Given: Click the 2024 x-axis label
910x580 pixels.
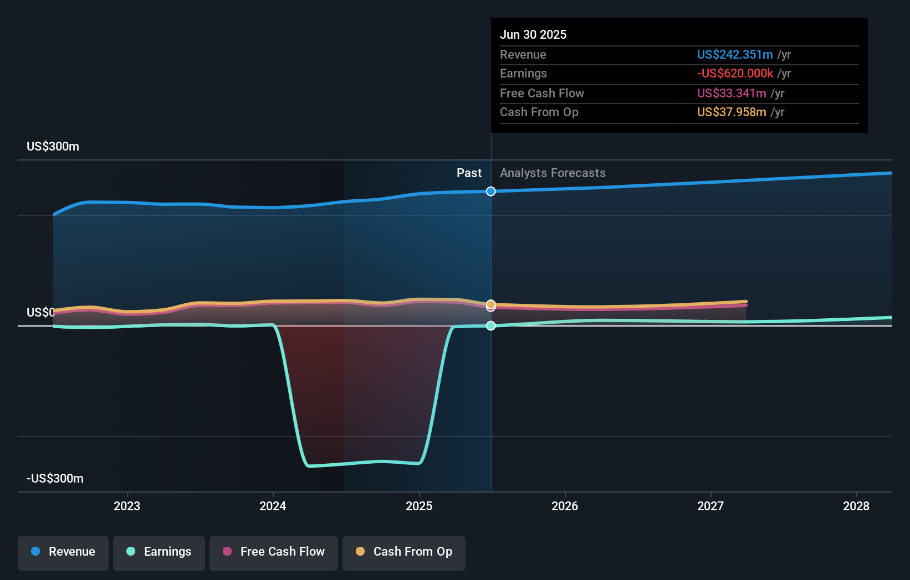Looking at the screenshot, I should [273, 506].
